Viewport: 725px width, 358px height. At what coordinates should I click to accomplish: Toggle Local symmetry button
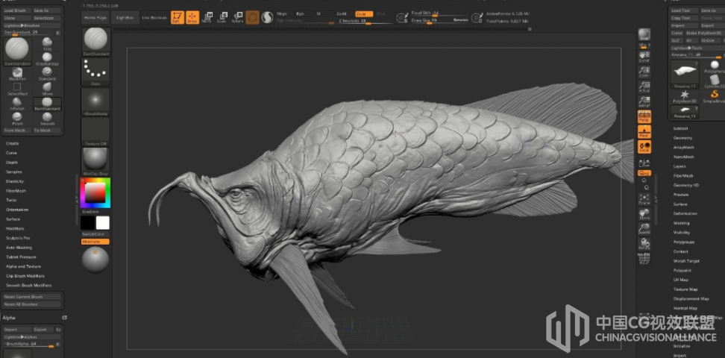[x=644, y=147]
